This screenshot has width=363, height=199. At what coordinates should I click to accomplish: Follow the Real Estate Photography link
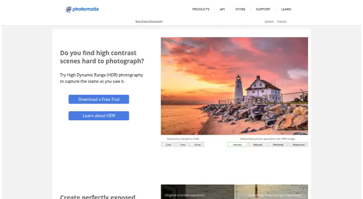tap(149, 21)
